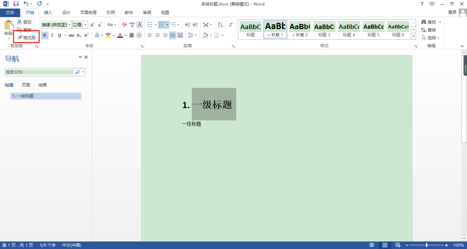Expand the styles gallery More arrow
This screenshot has height=249, width=467.
[x=413, y=37]
